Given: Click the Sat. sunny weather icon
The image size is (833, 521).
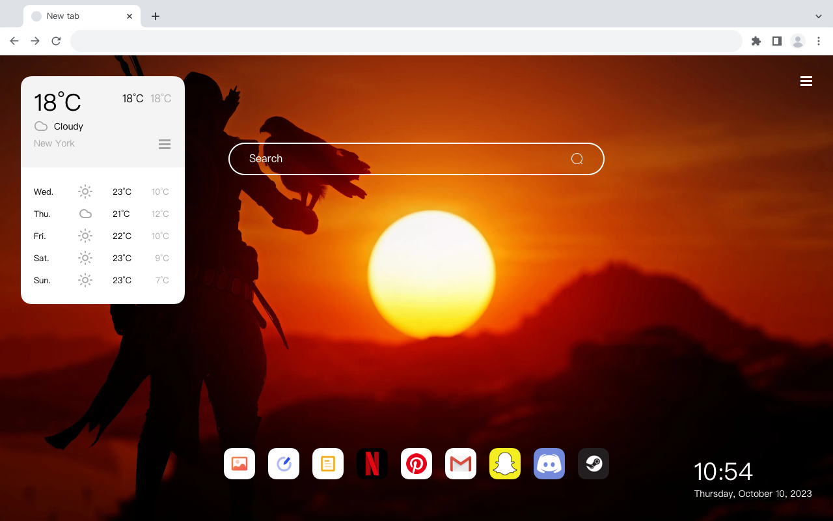Looking at the screenshot, I should click(x=85, y=258).
